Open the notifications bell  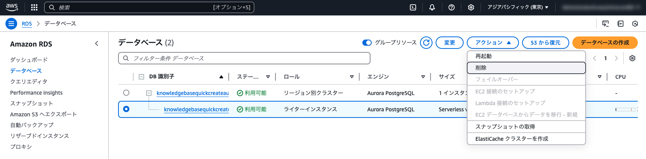click(x=432, y=7)
